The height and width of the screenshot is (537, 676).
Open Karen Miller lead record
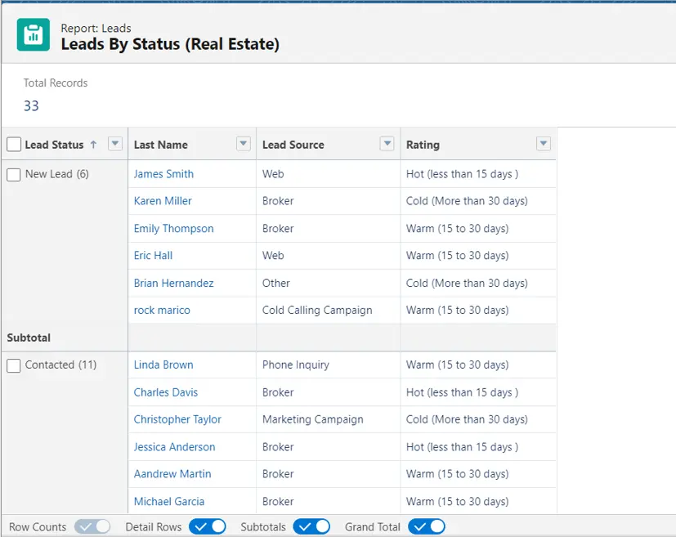[x=163, y=201]
